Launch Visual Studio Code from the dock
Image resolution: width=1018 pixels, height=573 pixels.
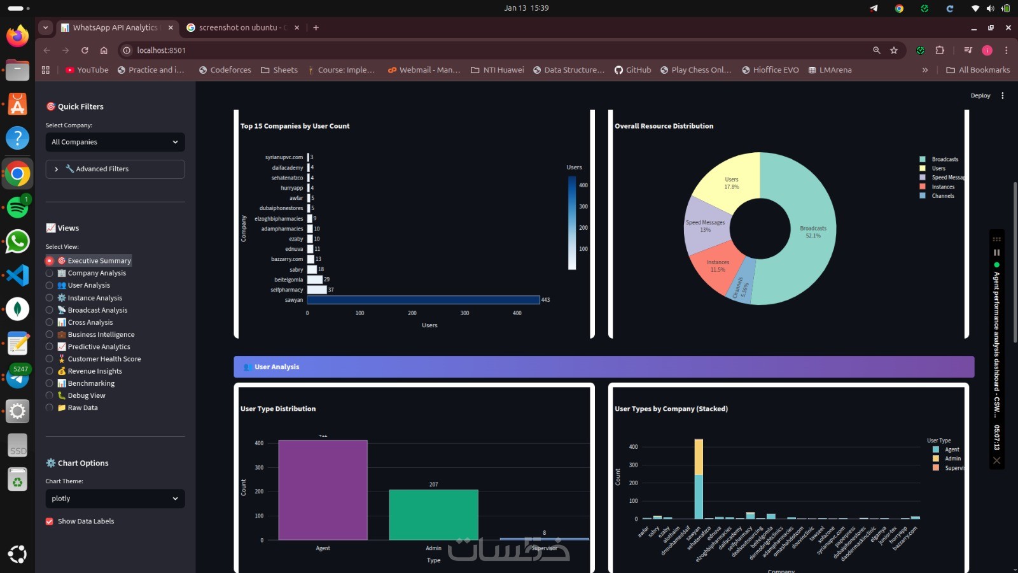point(17,275)
